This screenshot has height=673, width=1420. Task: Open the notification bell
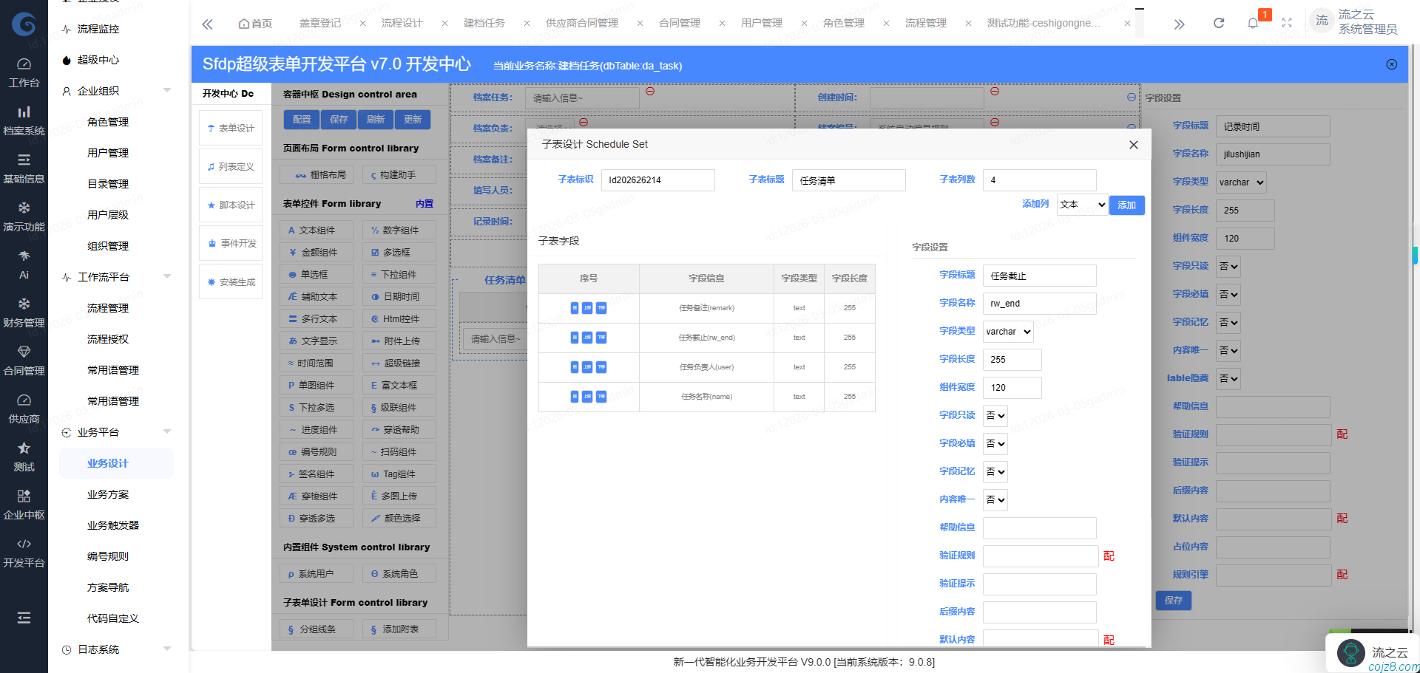pyautogui.click(x=1252, y=23)
